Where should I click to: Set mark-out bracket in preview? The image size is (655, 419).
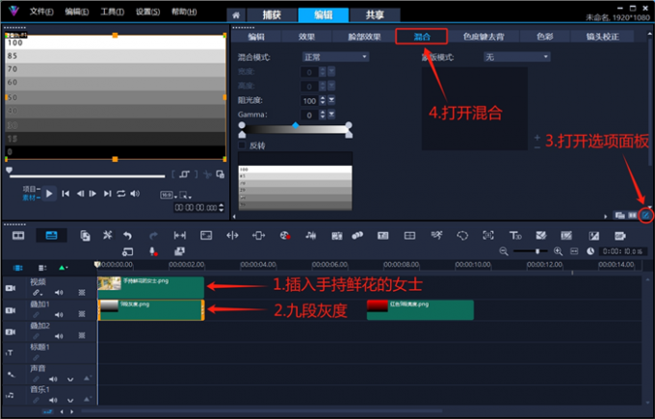[196, 174]
